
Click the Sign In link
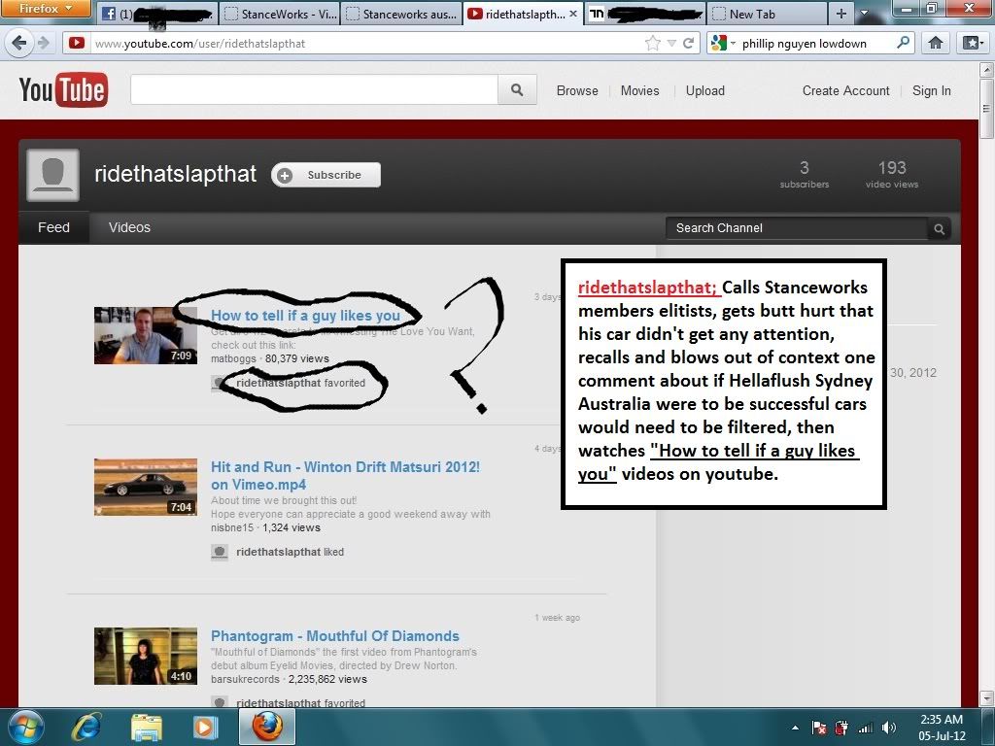pos(931,90)
